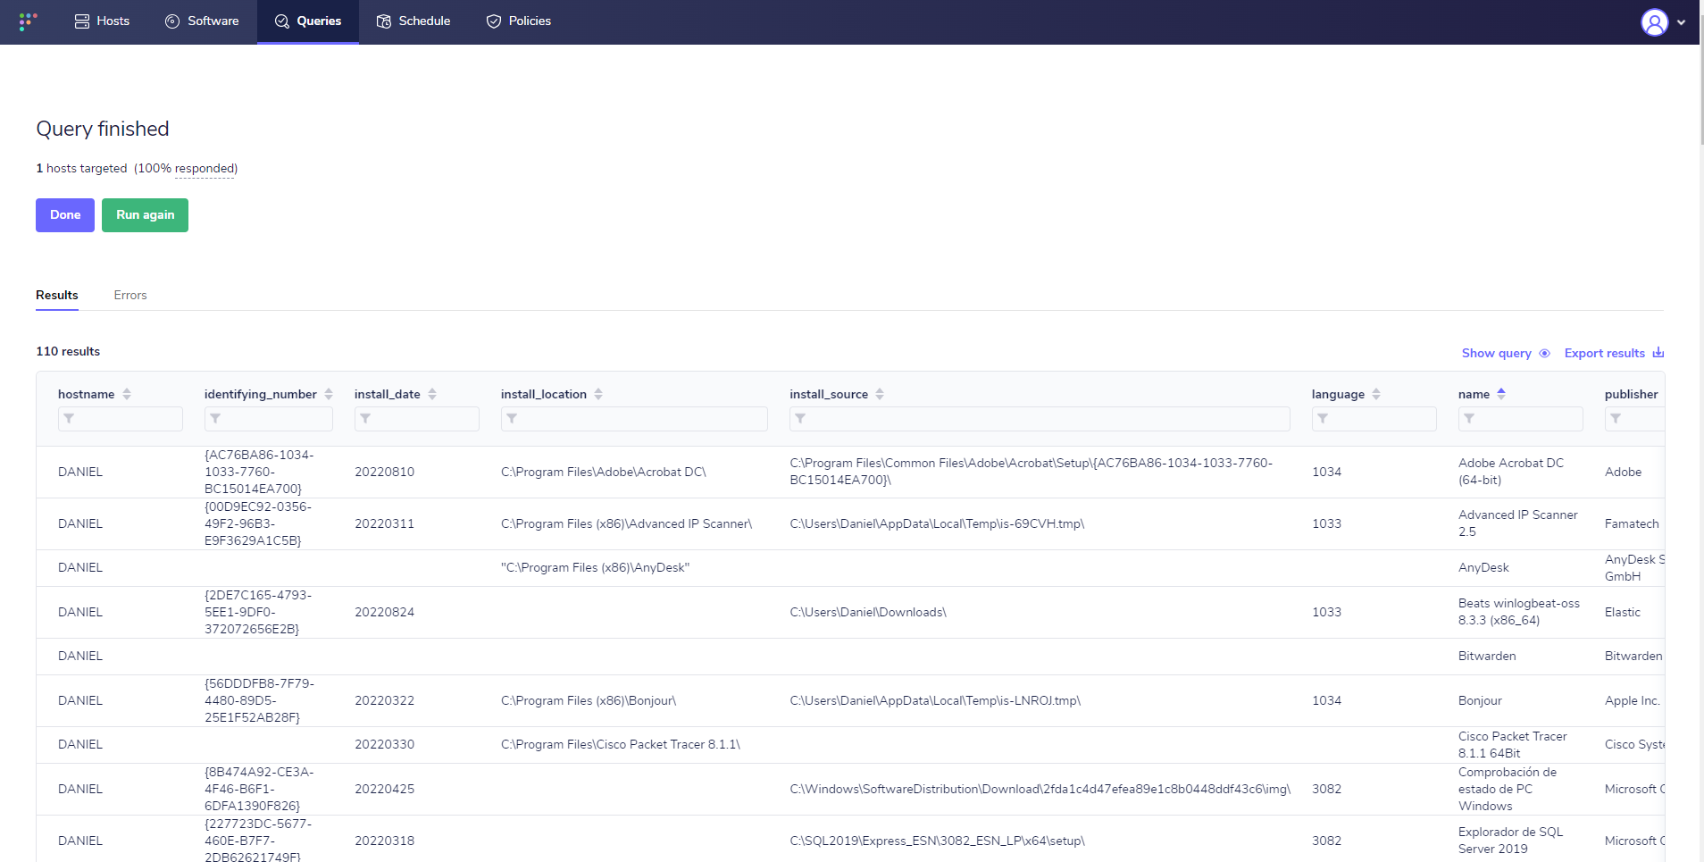This screenshot has width=1704, height=862.
Task: Click the 'Bonjour' name cell
Action: pyautogui.click(x=1480, y=700)
